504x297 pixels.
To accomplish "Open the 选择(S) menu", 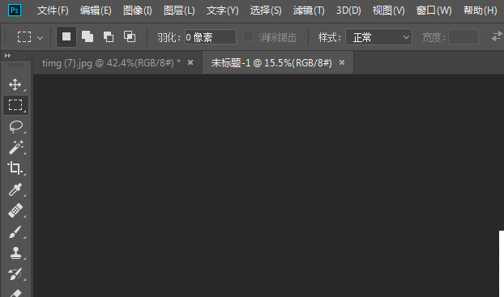I will [266, 11].
